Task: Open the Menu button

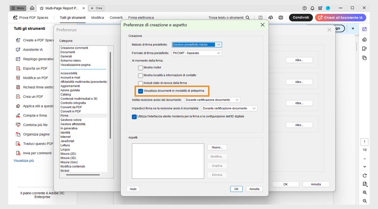Action: point(18,8)
